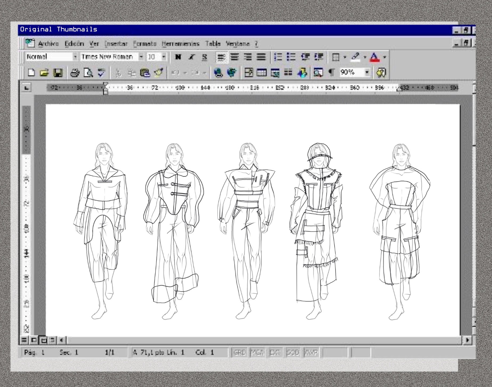The height and width of the screenshot is (387, 492).
Task: Click the Word document icon beside Archivo
Action: point(30,43)
